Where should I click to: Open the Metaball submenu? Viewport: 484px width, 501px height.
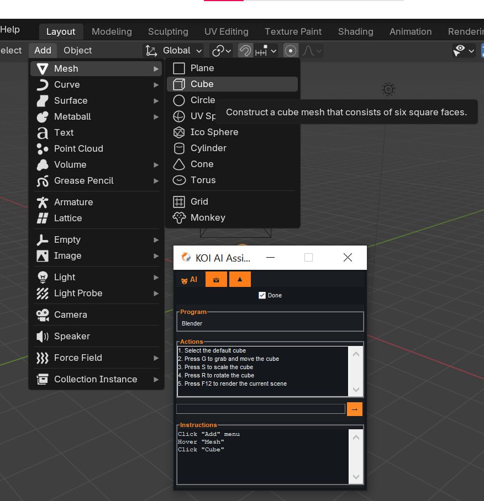(96, 116)
